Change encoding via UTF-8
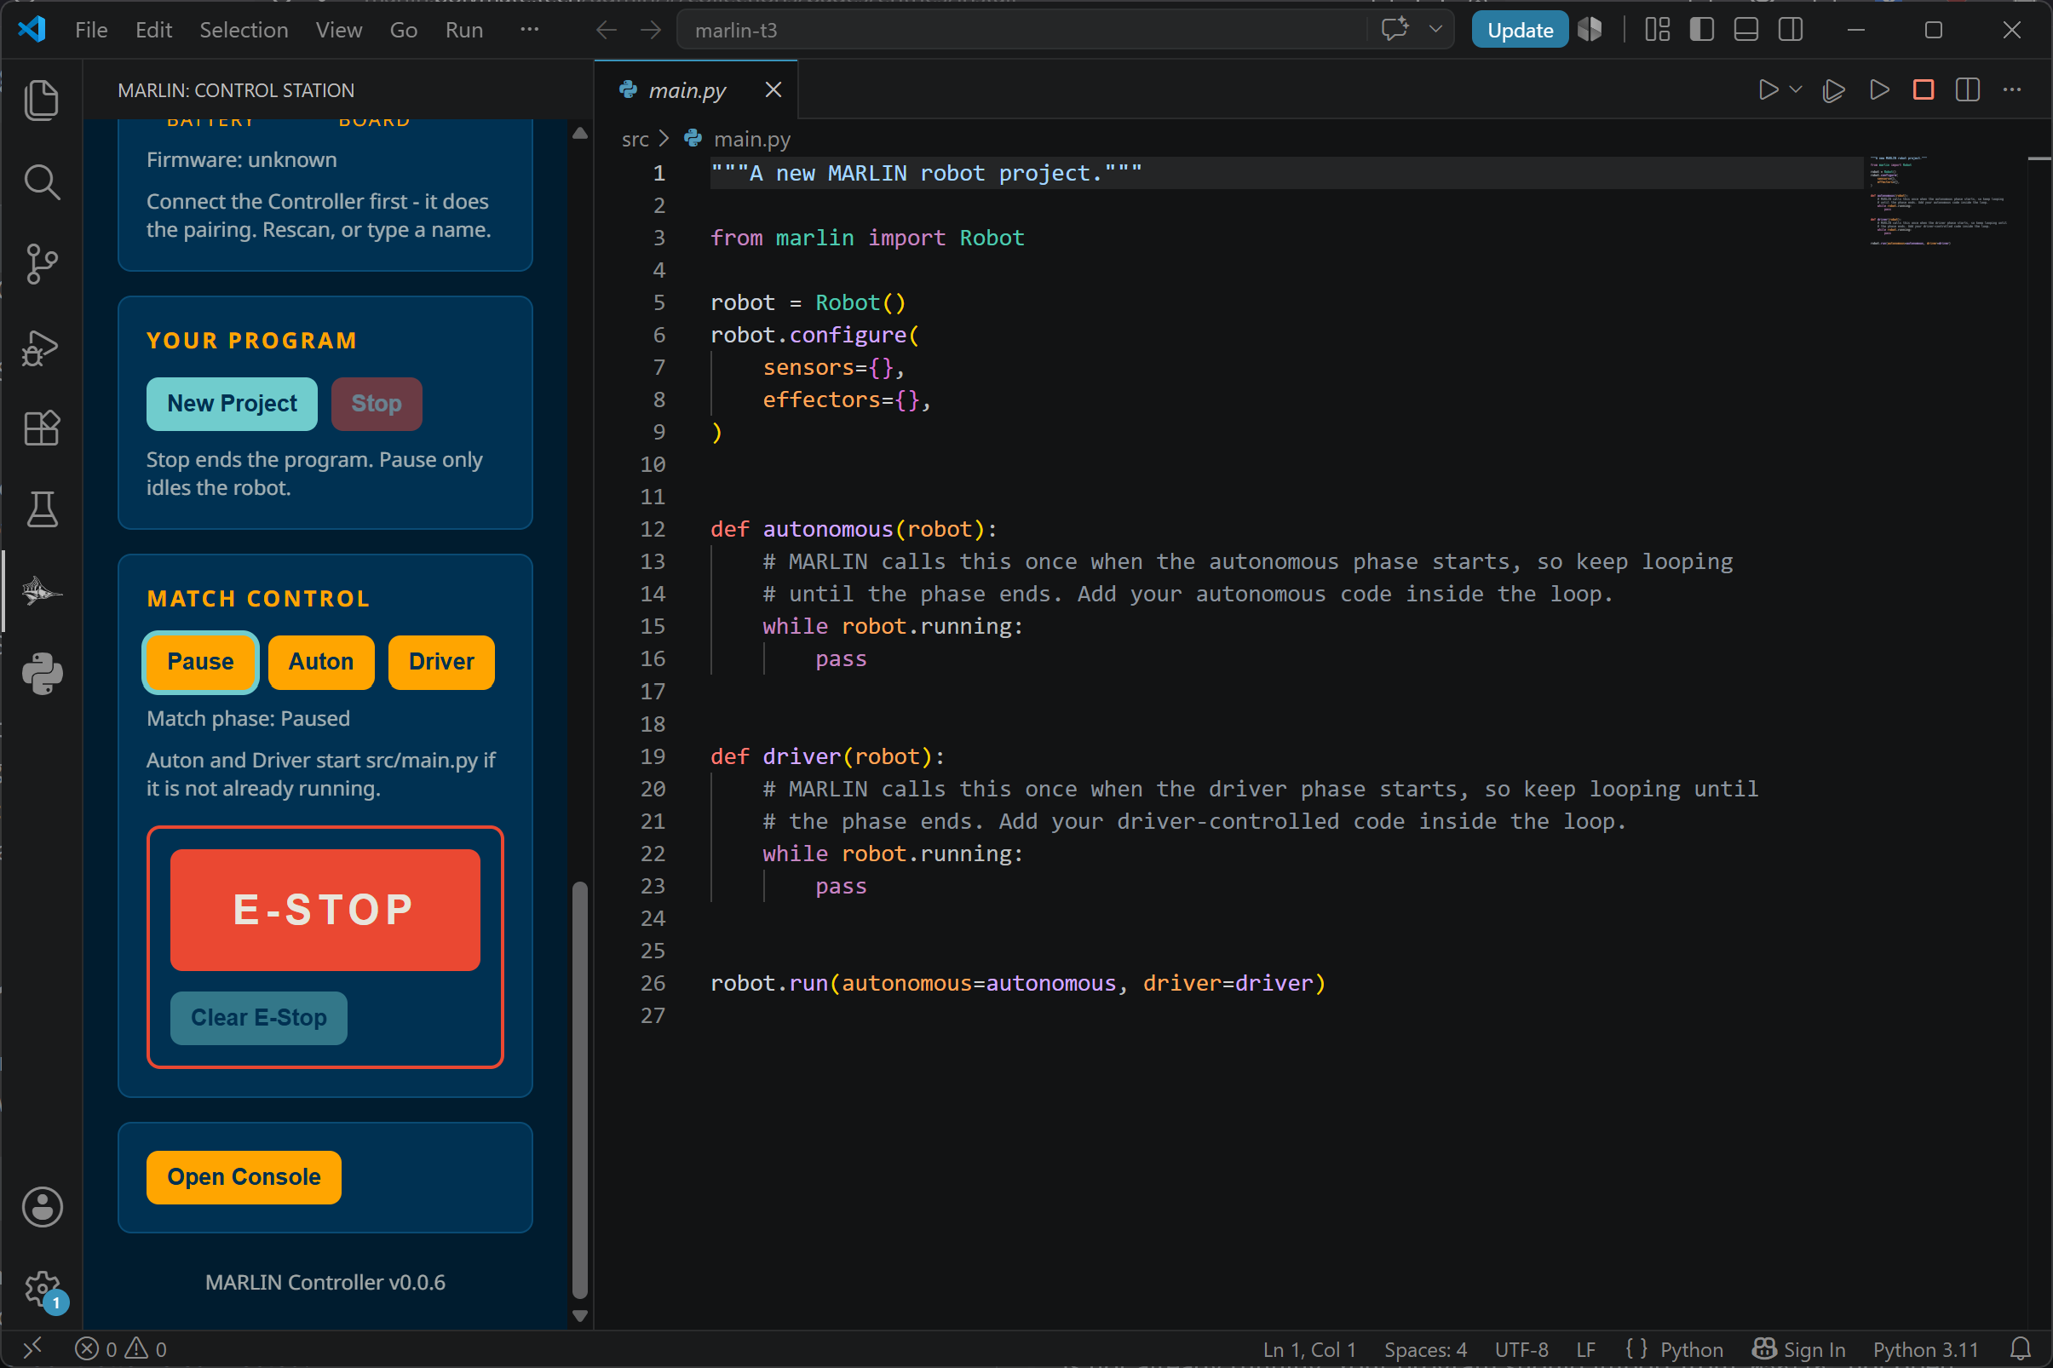 tap(1521, 1349)
